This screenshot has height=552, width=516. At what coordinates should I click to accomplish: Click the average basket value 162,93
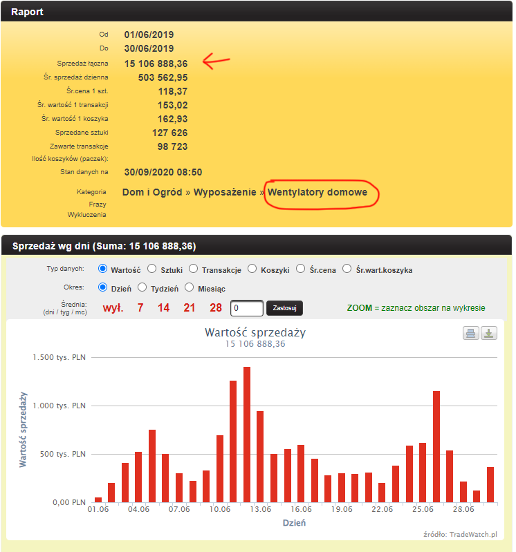tap(173, 119)
